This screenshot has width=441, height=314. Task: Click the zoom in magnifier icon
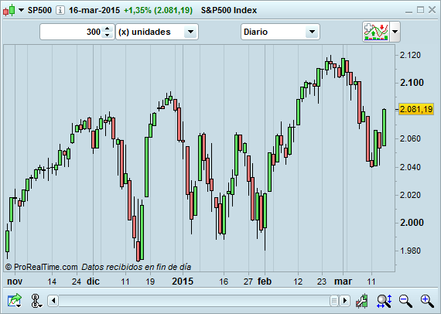[427, 301]
